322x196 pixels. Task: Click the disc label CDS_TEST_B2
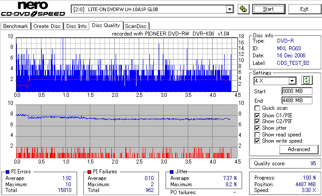(x=293, y=63)
